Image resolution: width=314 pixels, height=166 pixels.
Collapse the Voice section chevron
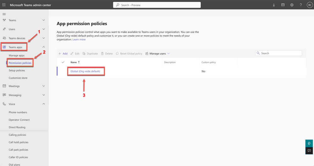[44, 104]
